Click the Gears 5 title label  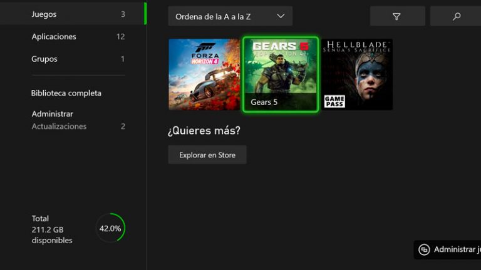click(x=264, y=102)
